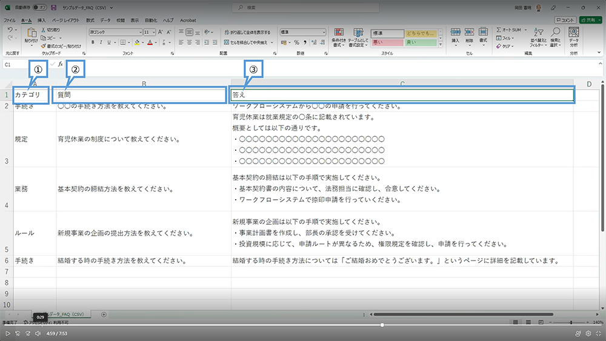
Task: Click the Format as Table (テーブルとして書式設定) icon
Action: tap(358, 33)
